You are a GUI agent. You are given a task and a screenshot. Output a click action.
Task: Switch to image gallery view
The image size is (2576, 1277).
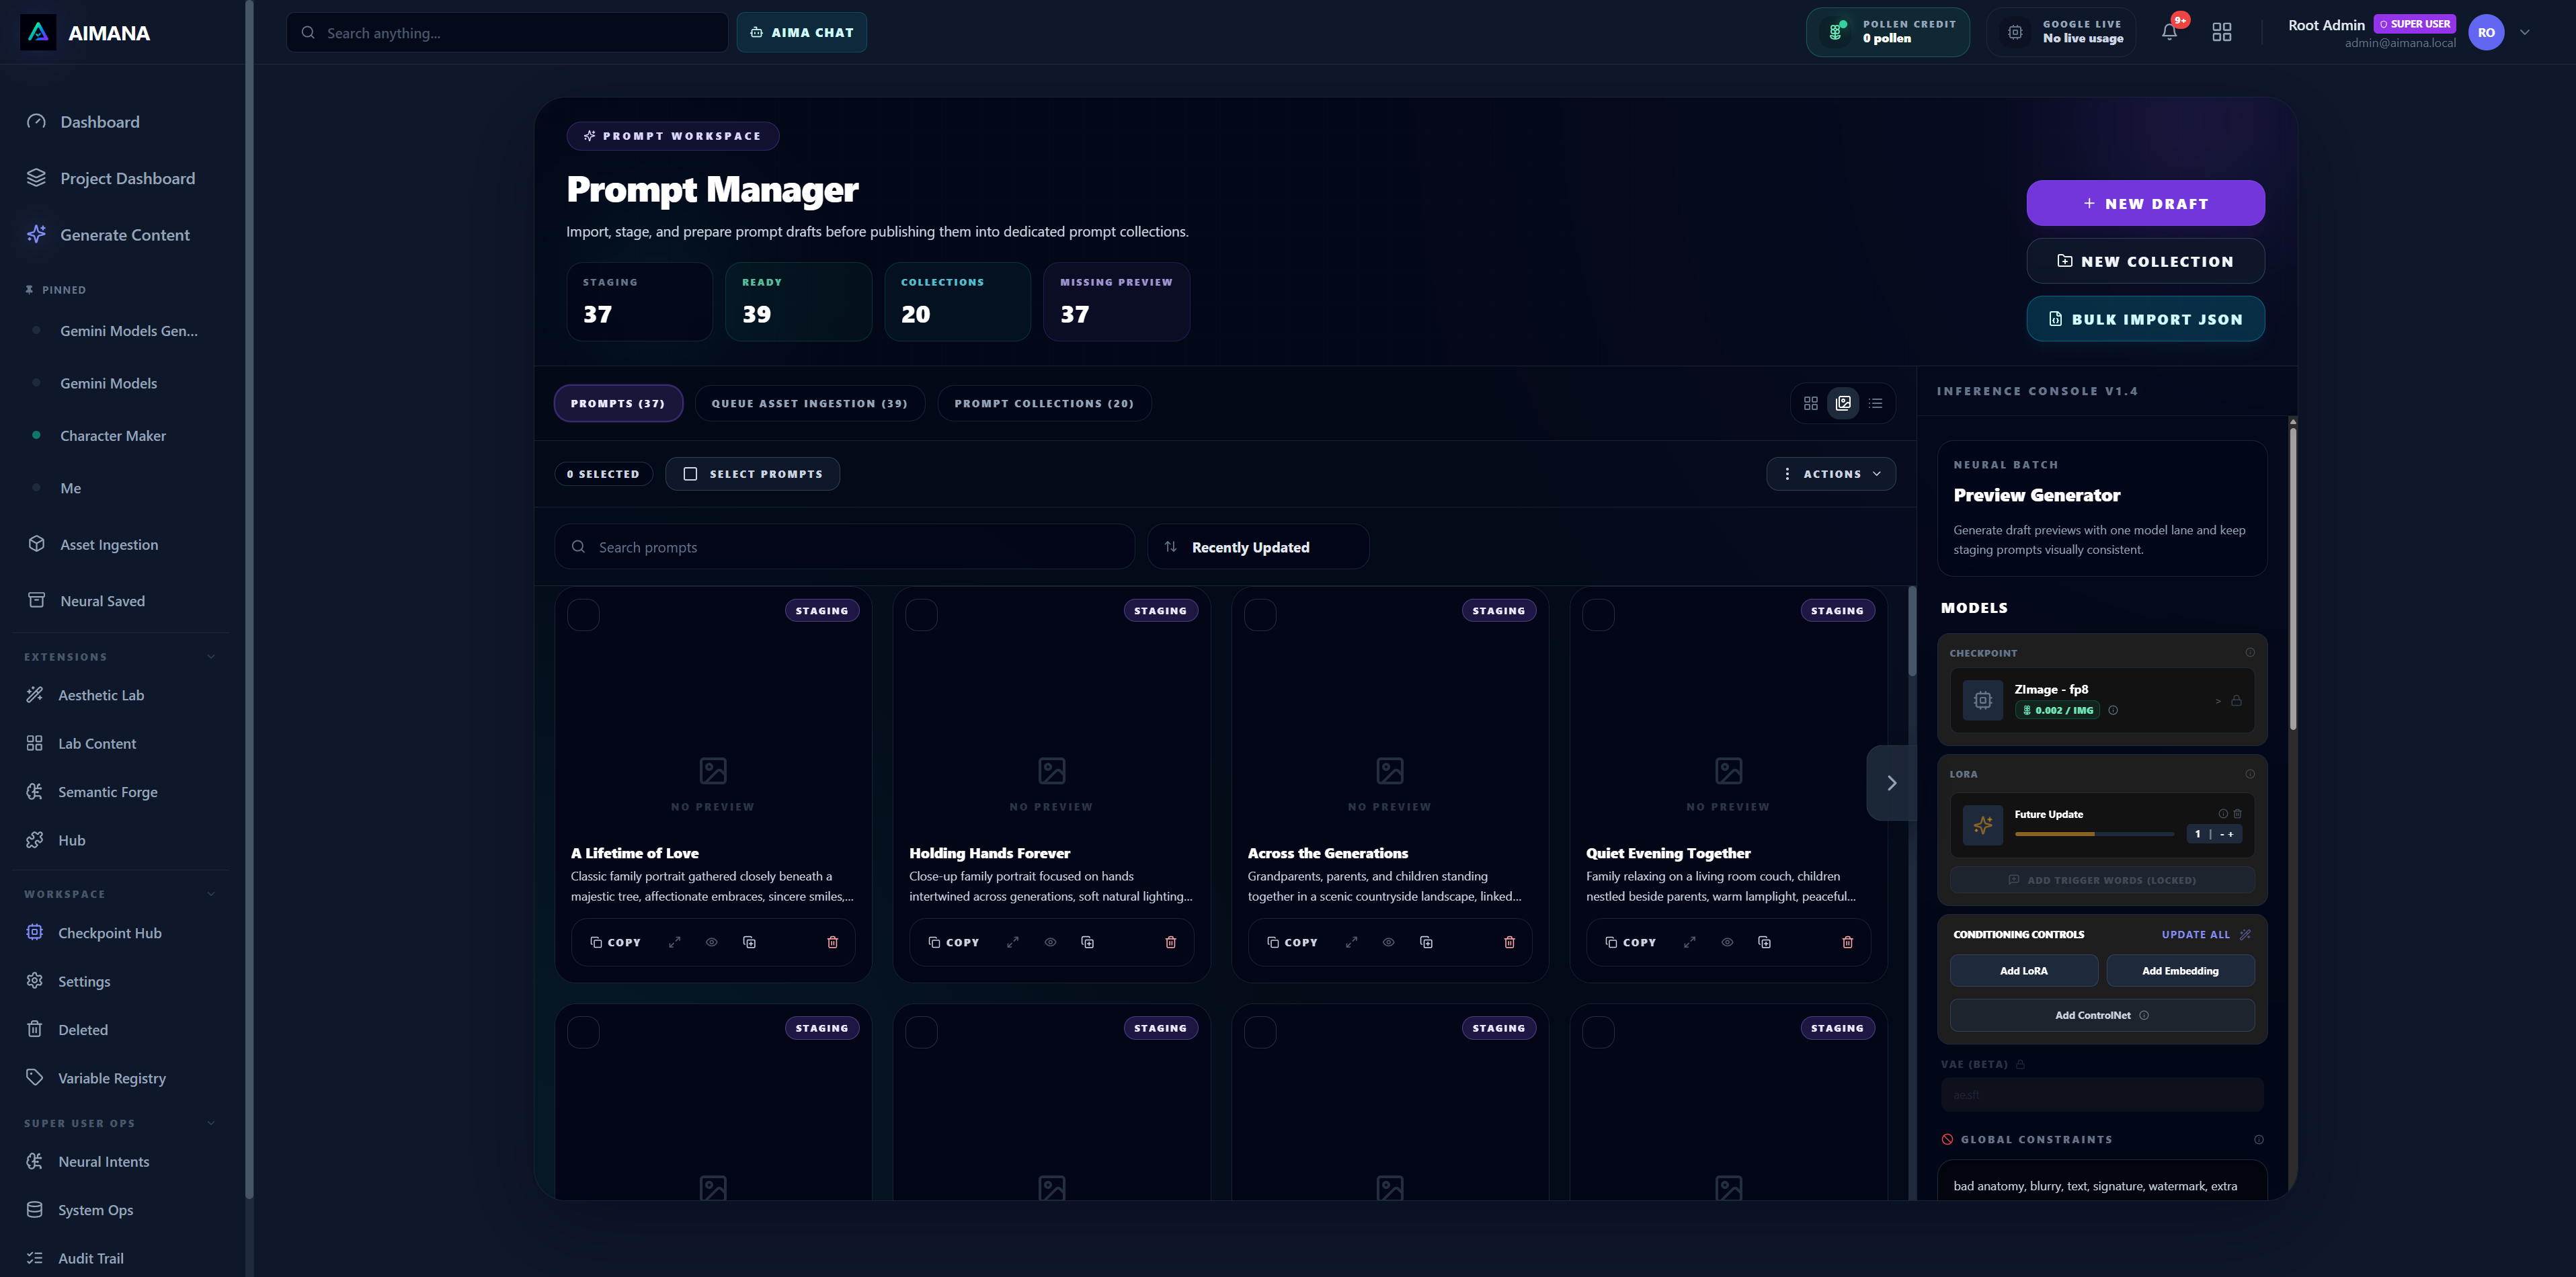click(1843, 403)
